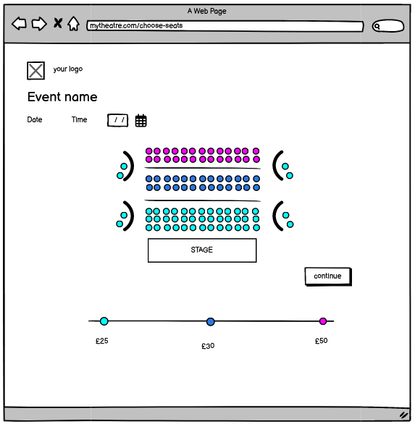Click the STAGE box
Viewport: 415px width, 424px height.
(202, 250)
